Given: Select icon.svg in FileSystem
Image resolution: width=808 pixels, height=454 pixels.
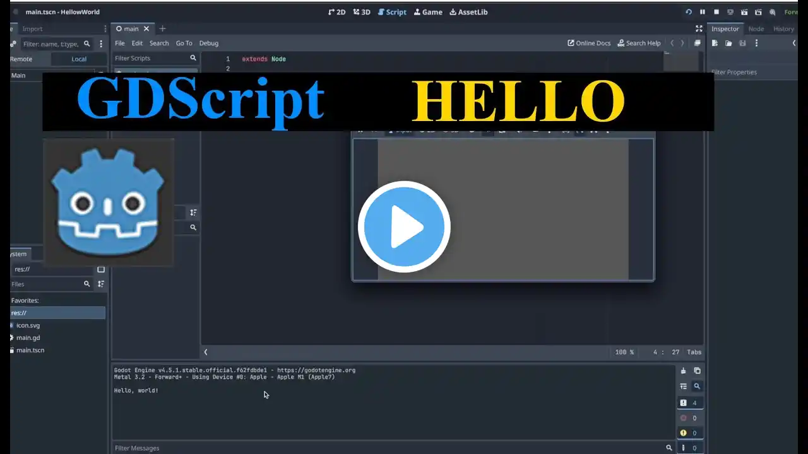Looking at the screenshot, I should coord(28,325).
